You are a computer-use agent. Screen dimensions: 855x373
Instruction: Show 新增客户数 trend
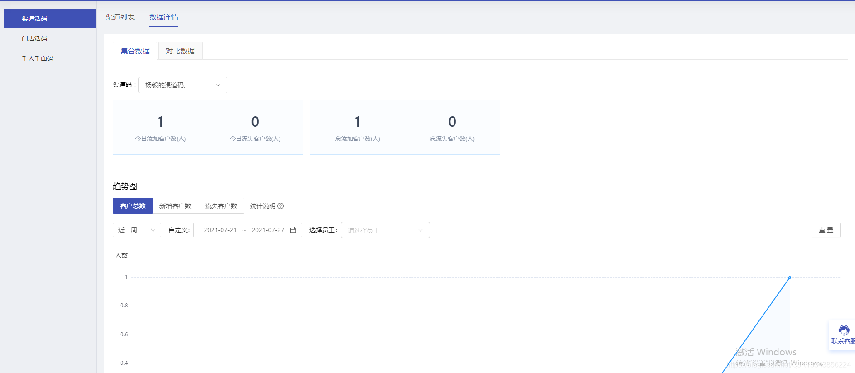pyautogui.click(x=175, y=206)
